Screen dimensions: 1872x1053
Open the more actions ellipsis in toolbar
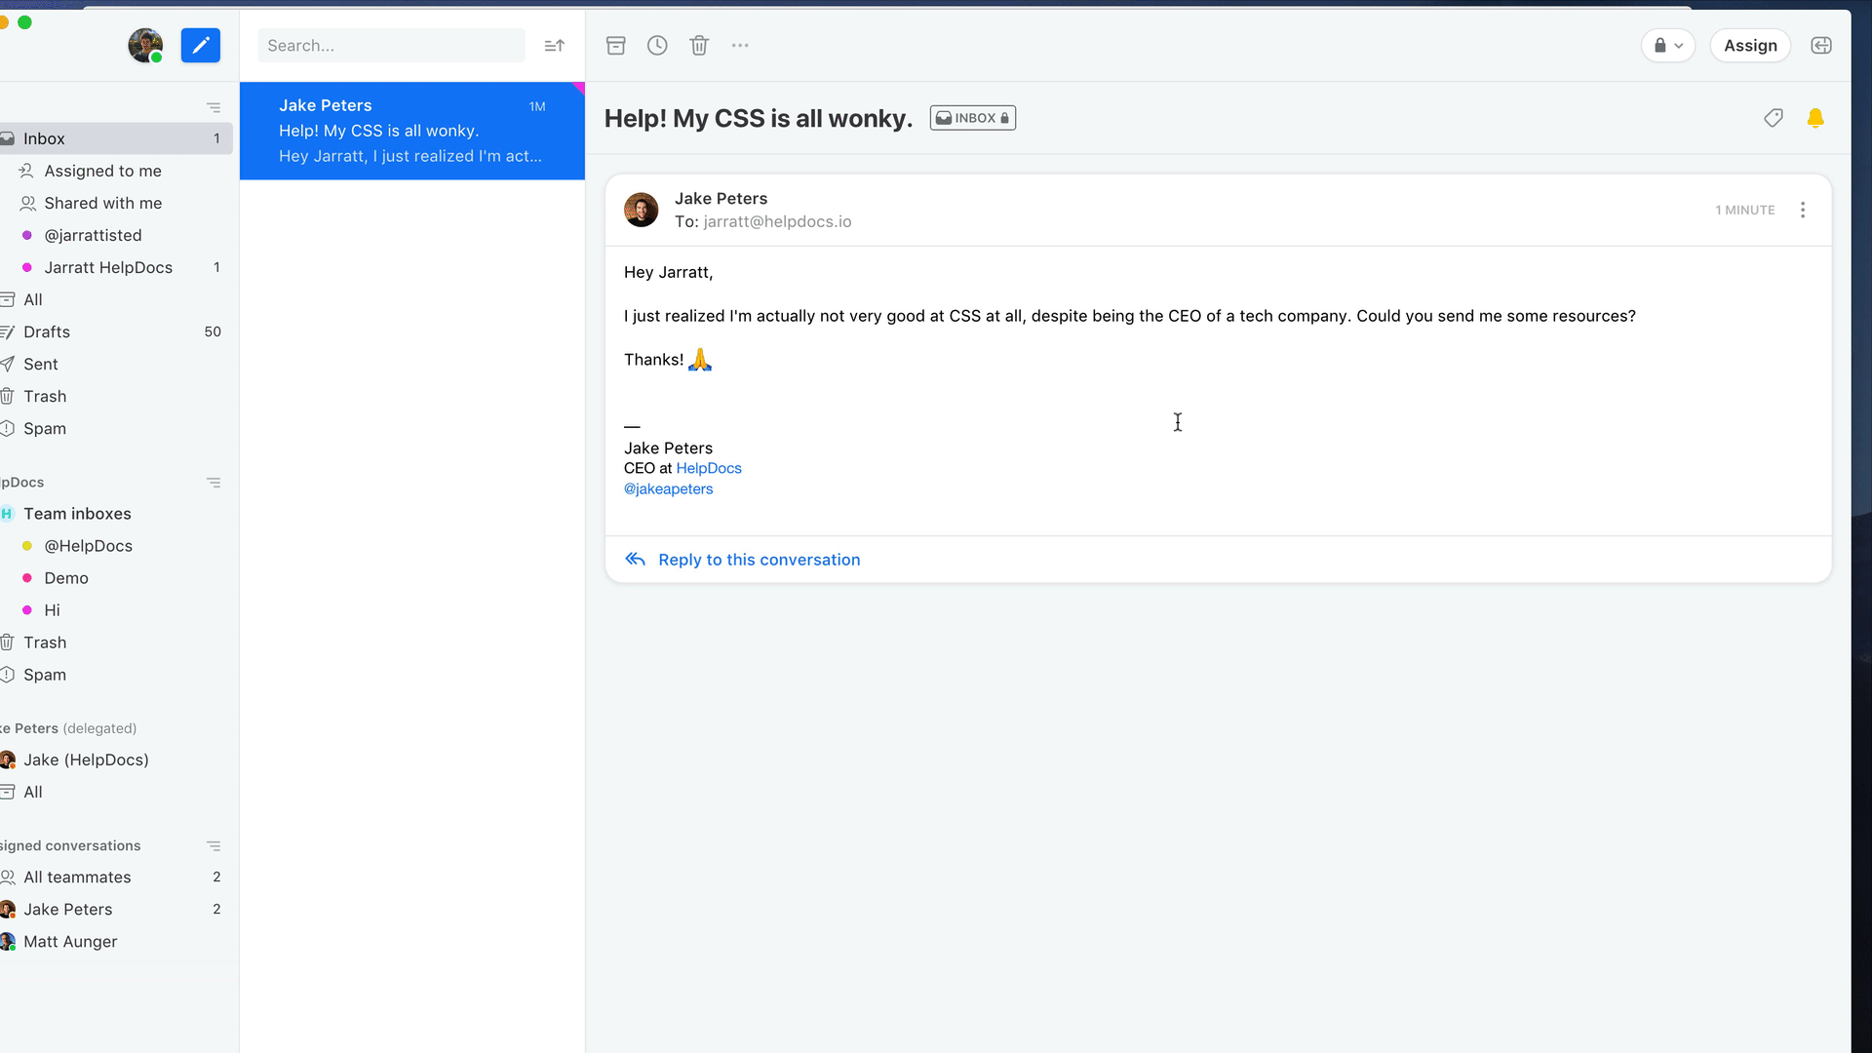point(740,46)
